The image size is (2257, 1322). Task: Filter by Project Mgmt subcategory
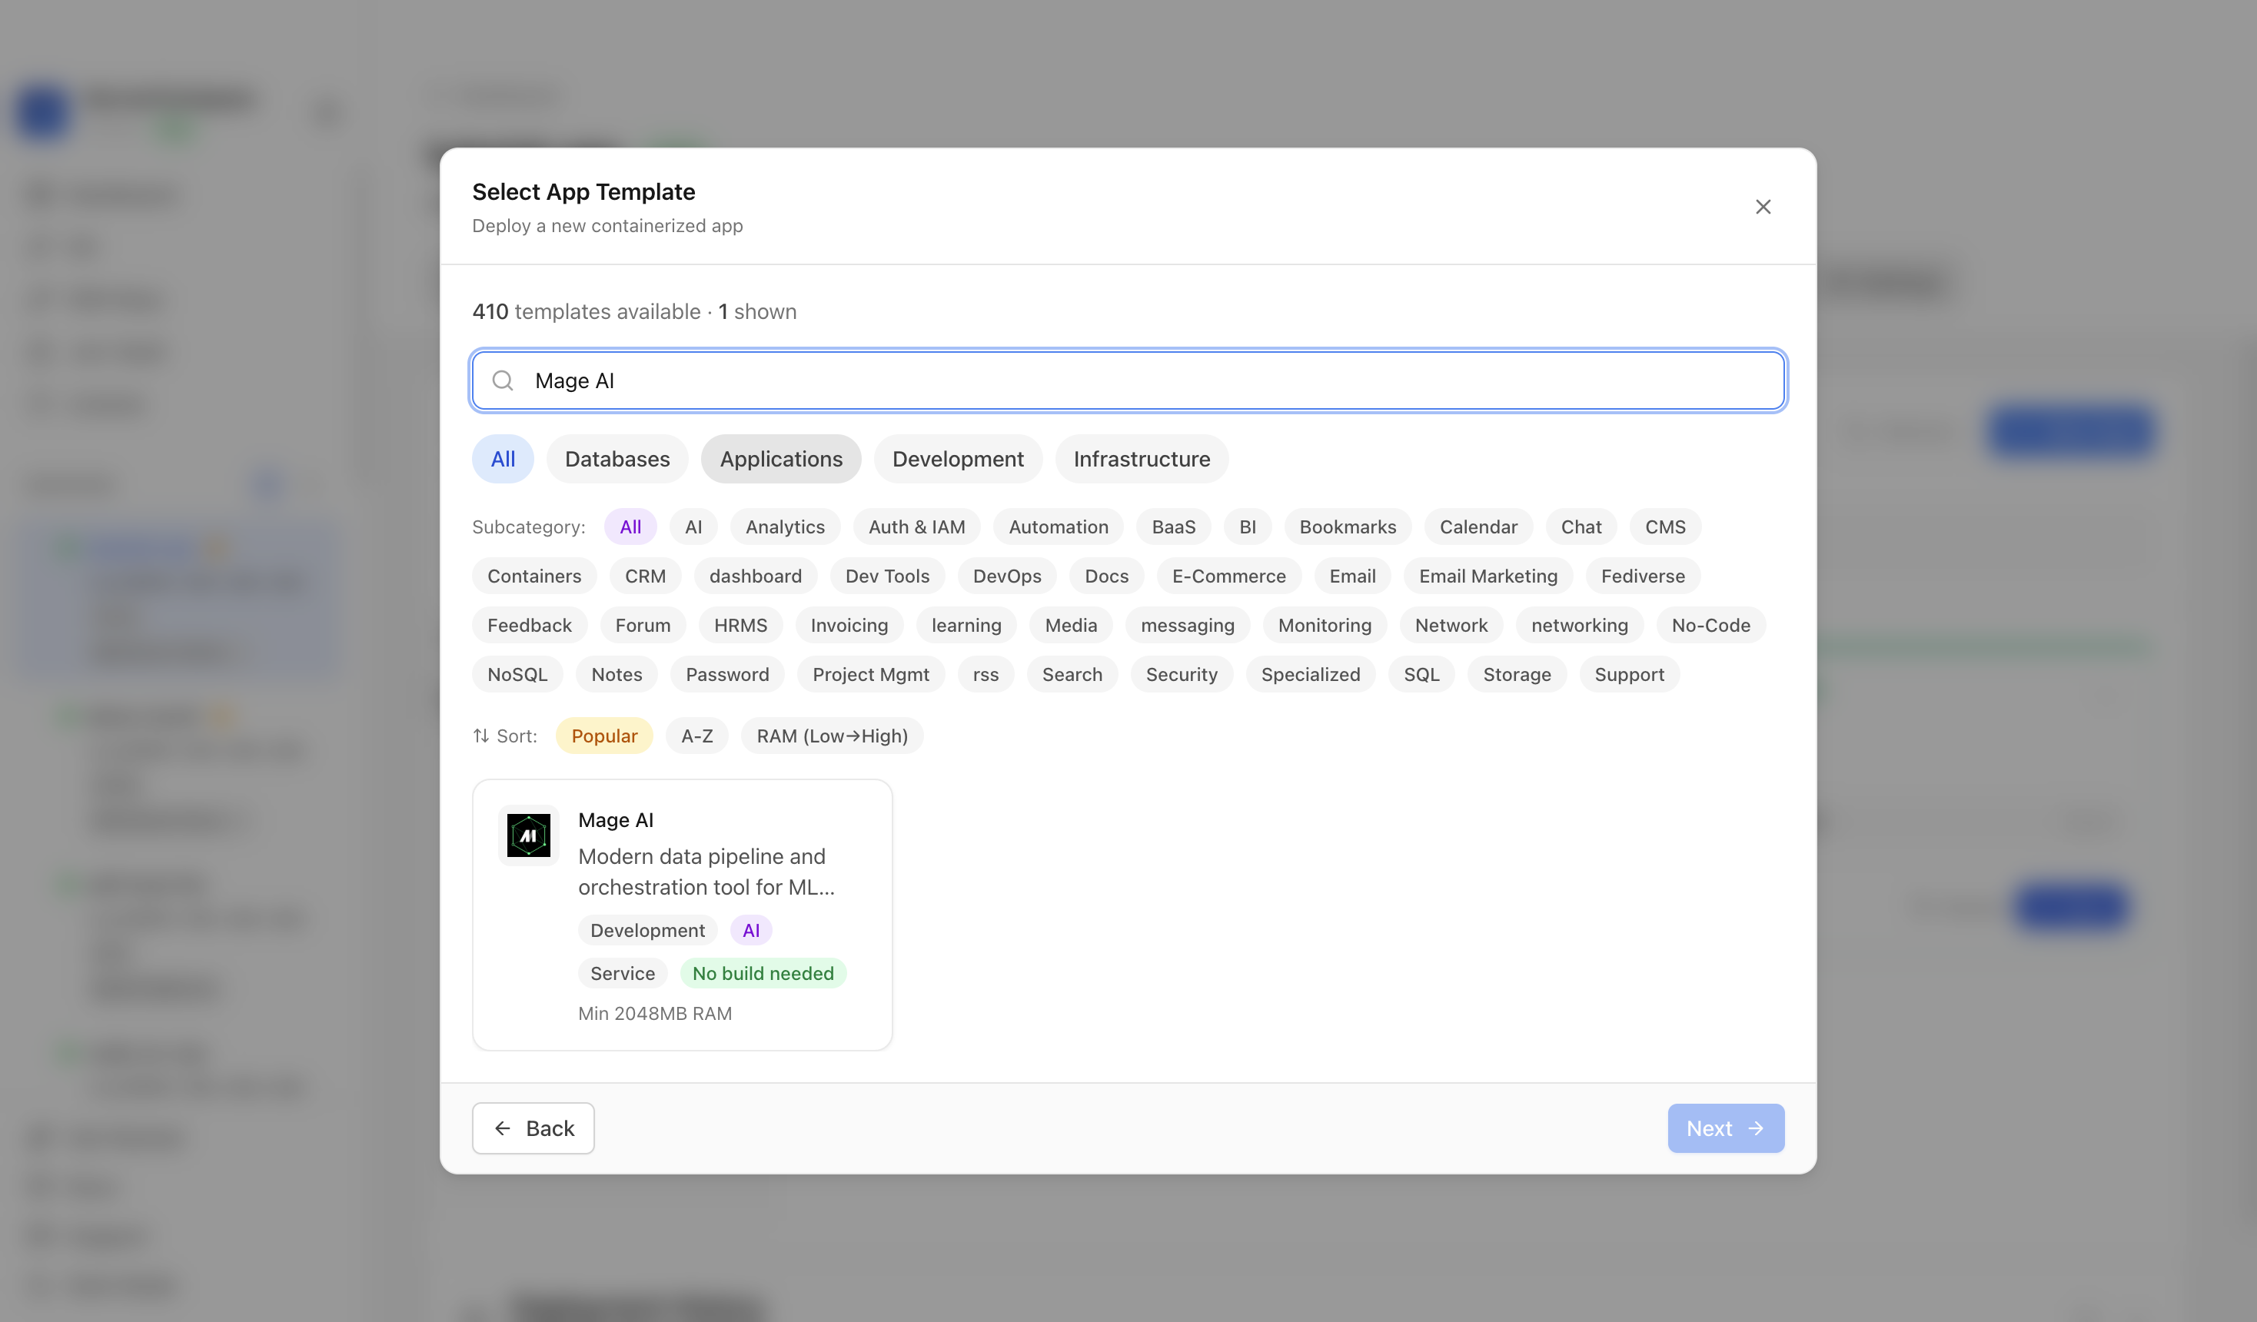(870, 674)
